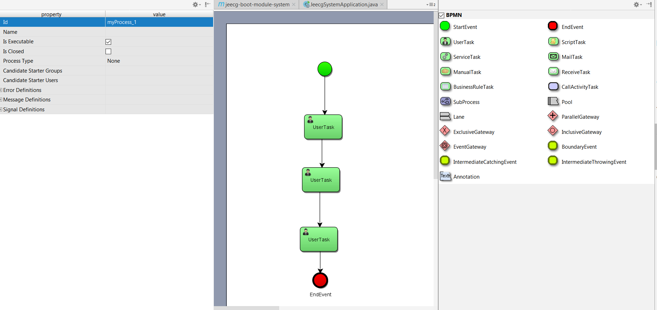Click the Name property value field

tap(159, 32)
